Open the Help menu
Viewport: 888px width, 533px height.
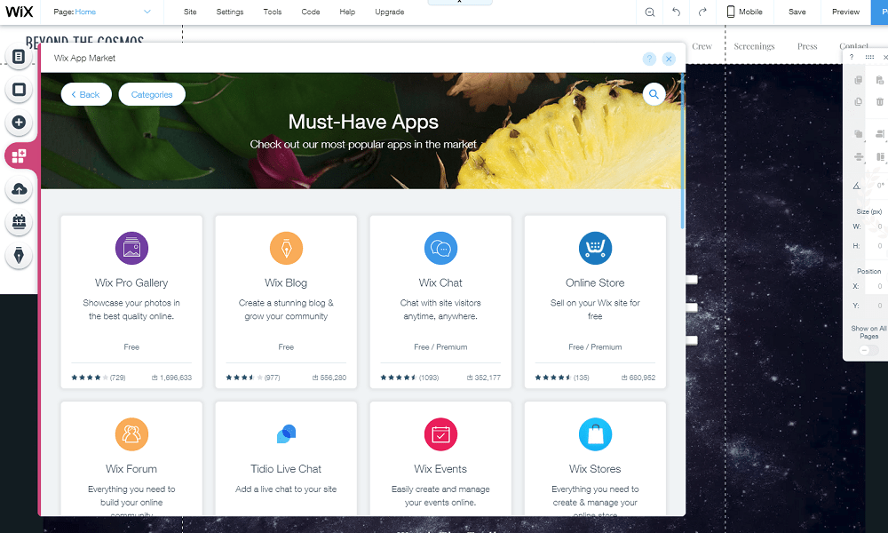pos(347,12)
